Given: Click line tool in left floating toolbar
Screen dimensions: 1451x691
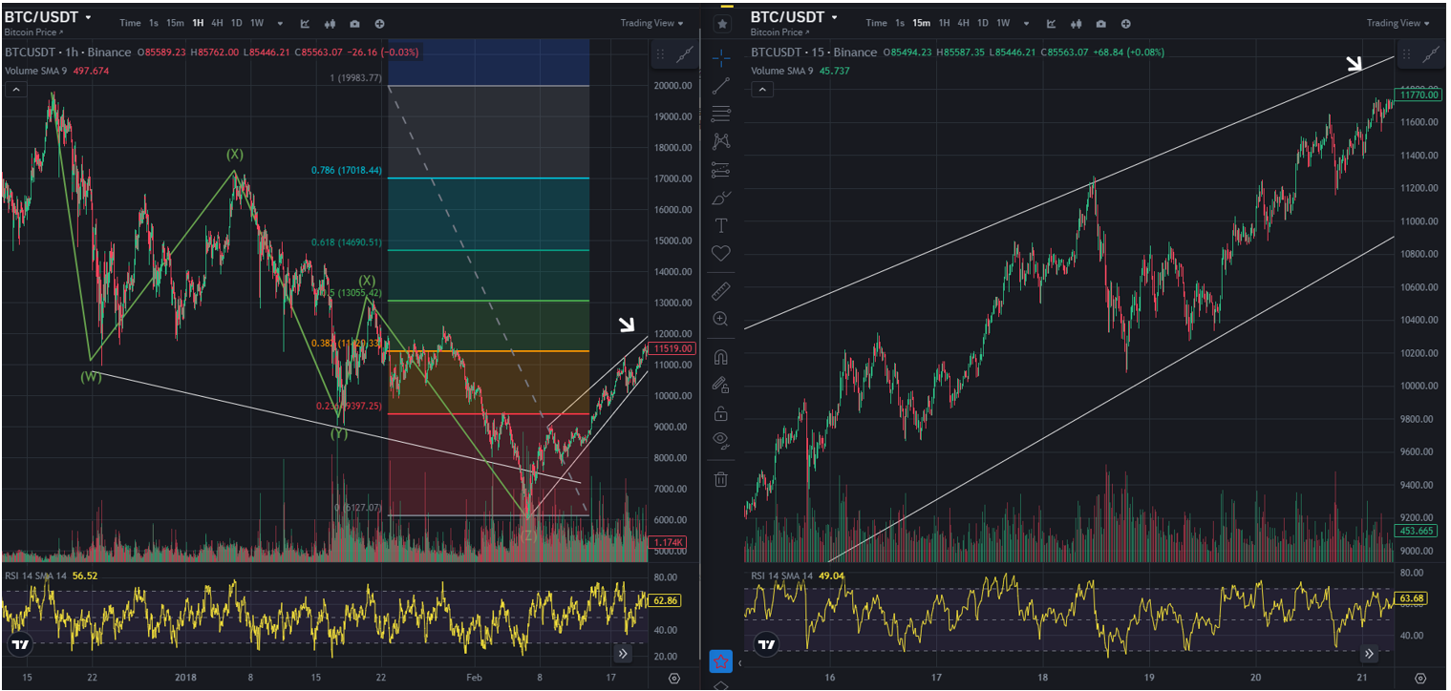Looking at the screenshot, I should [685, 56].
